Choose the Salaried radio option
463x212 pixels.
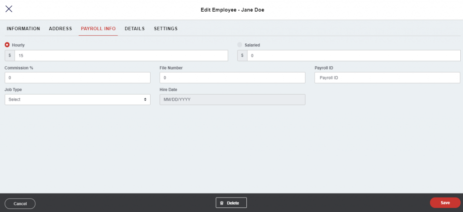pos(240,45)
